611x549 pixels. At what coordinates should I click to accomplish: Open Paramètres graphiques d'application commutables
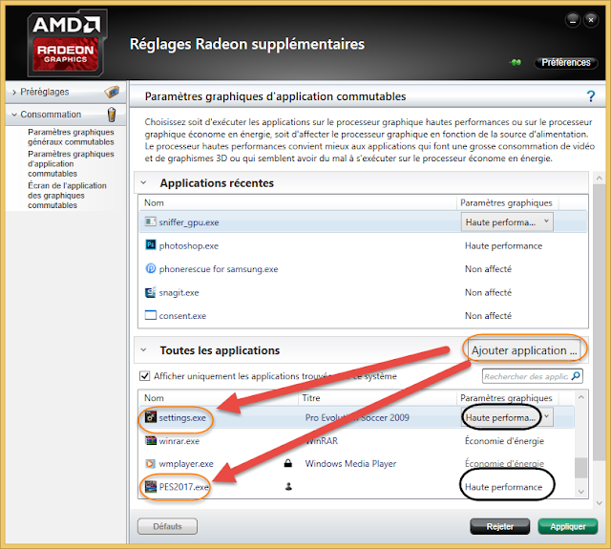coord(71,163)
